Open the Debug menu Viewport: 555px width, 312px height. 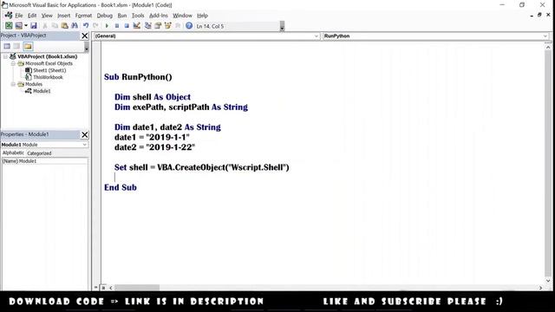105,16
